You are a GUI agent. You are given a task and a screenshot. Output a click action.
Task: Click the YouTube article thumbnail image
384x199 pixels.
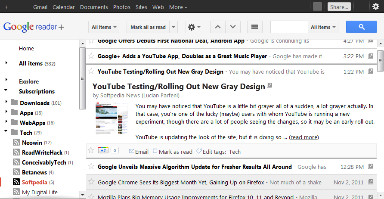(112, 119)
